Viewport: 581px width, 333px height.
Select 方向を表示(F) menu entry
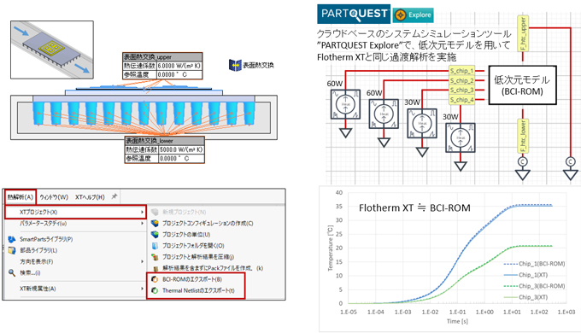click(36, 261)
